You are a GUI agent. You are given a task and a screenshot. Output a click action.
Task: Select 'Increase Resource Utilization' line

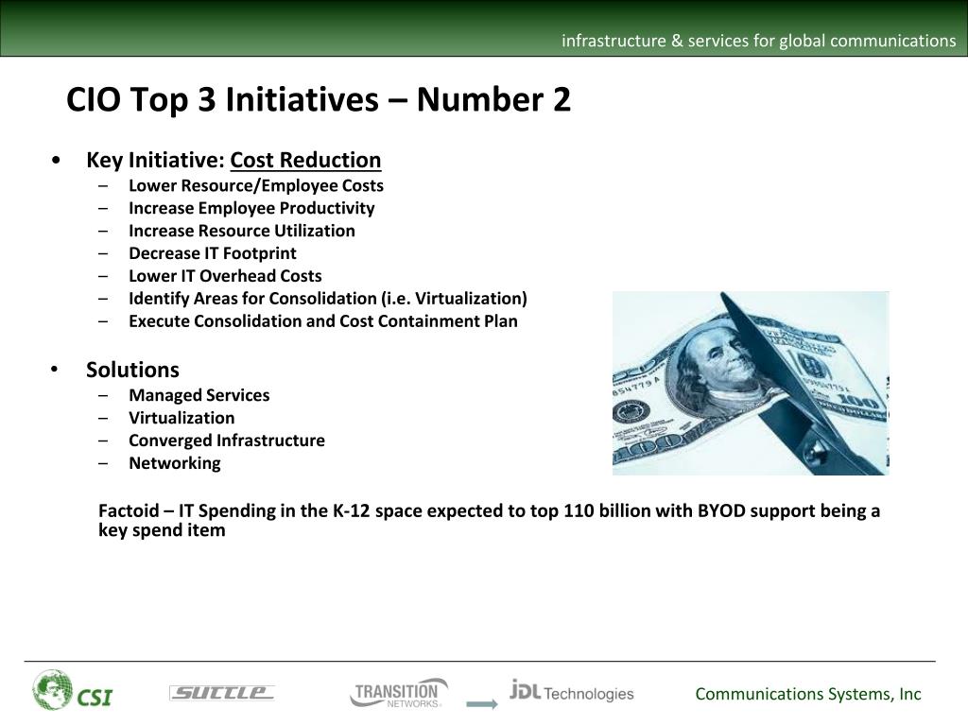[x=242, y=231]
